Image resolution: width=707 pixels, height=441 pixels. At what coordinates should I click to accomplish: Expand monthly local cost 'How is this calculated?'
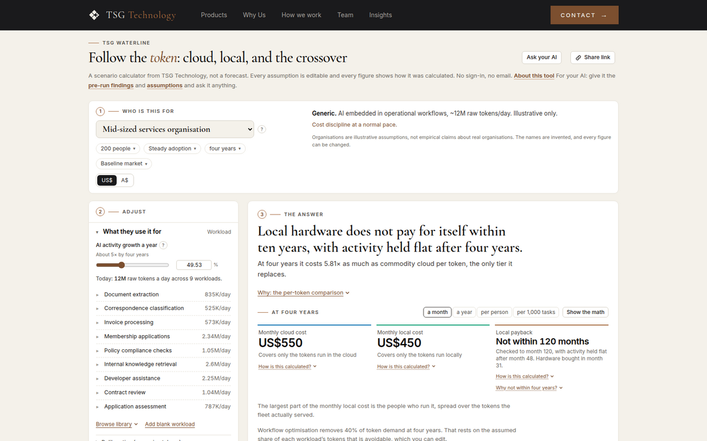[x=407, y=367]
